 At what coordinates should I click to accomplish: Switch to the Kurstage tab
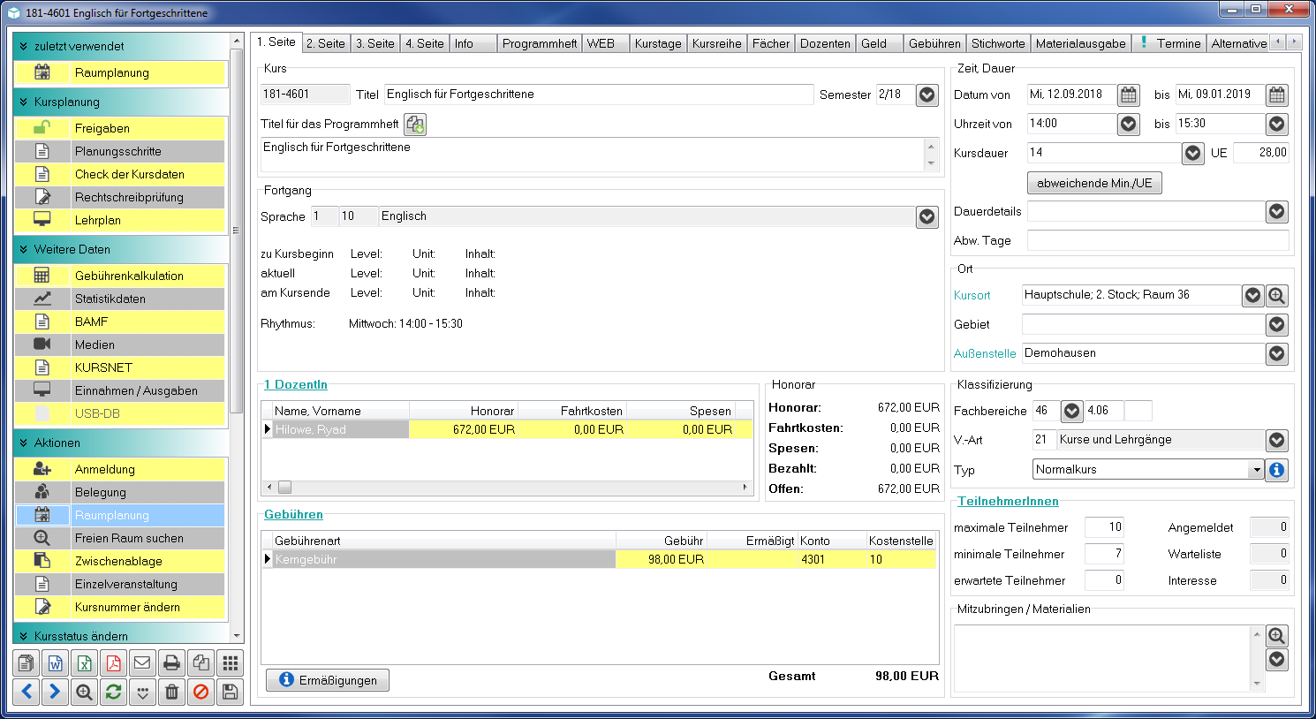(658, 43)
